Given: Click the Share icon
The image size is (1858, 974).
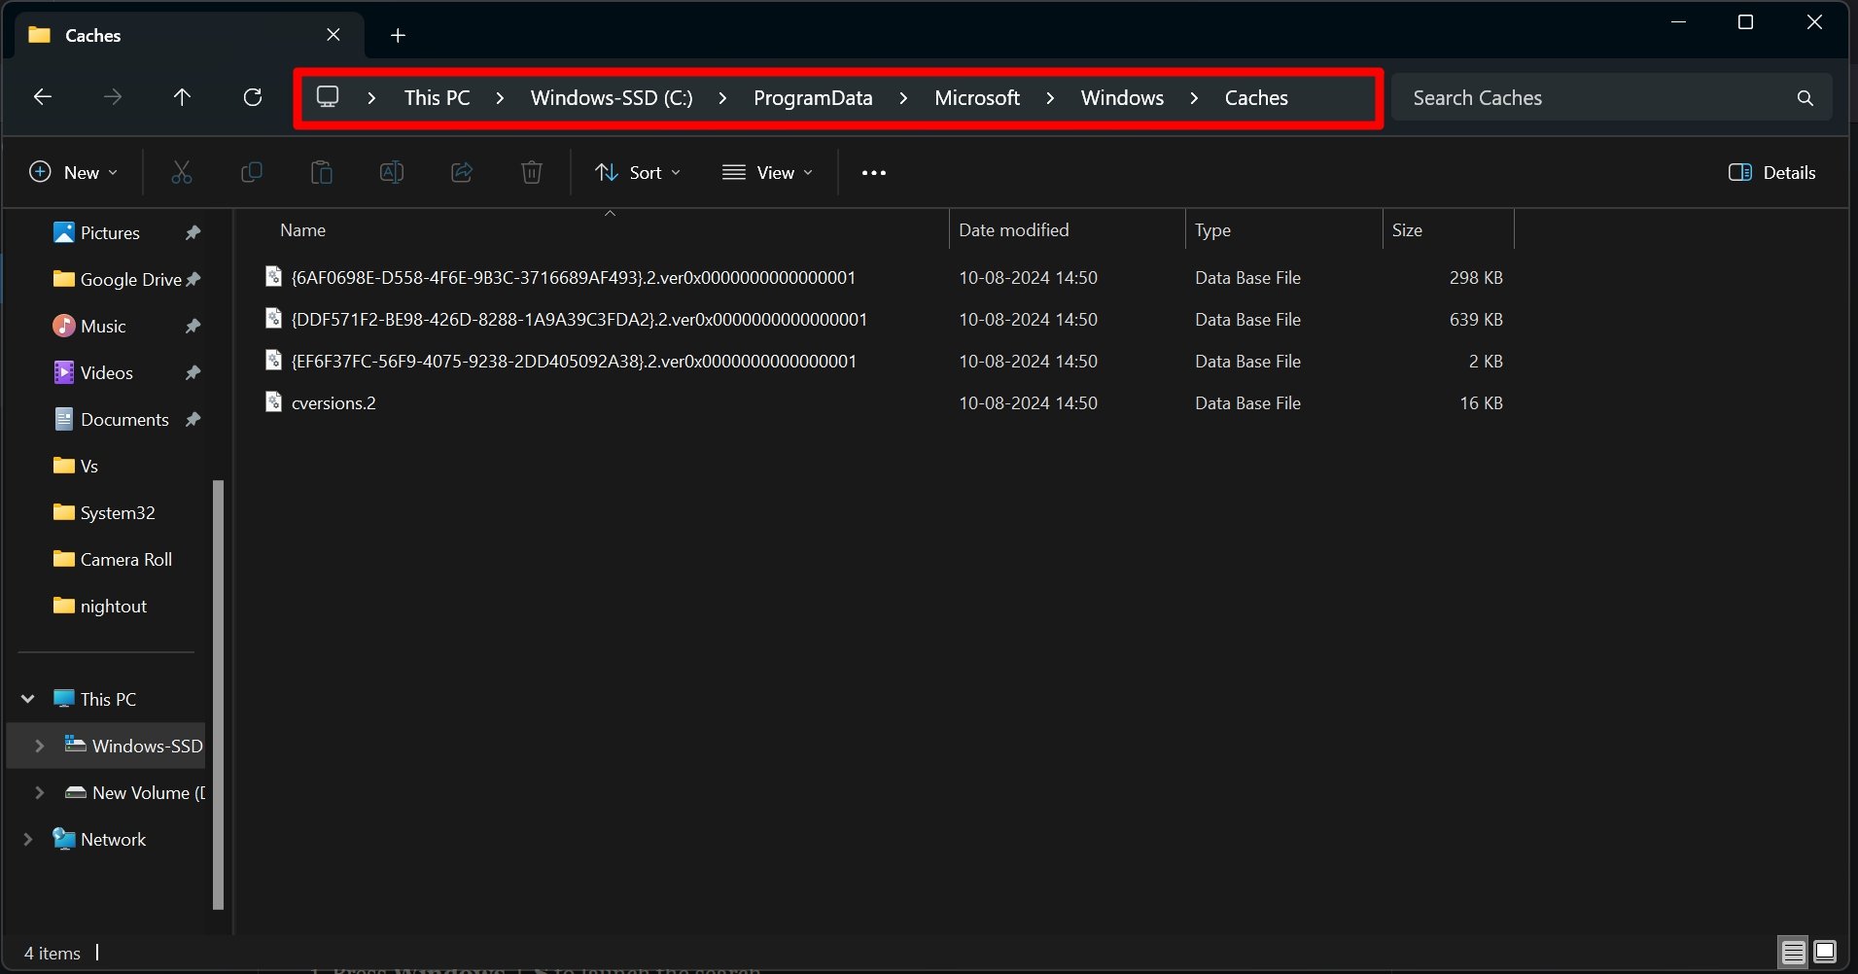Looking at the screenshot, I should coord(462,173).
